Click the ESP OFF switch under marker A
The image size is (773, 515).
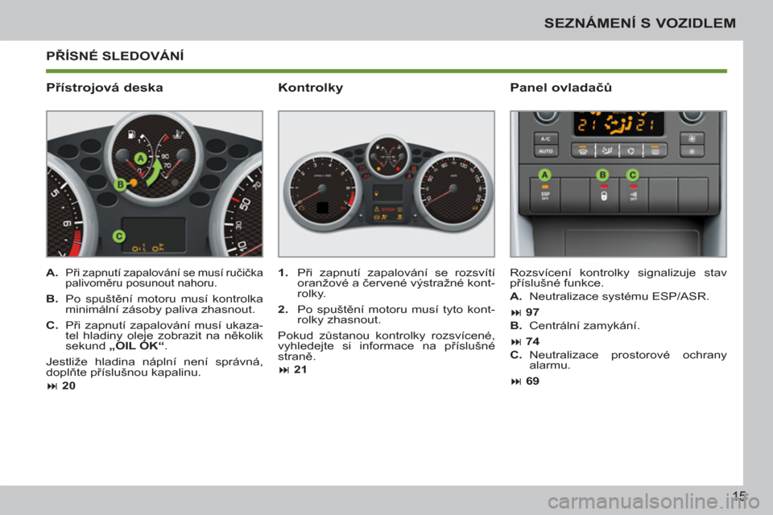tap(545, 196)
